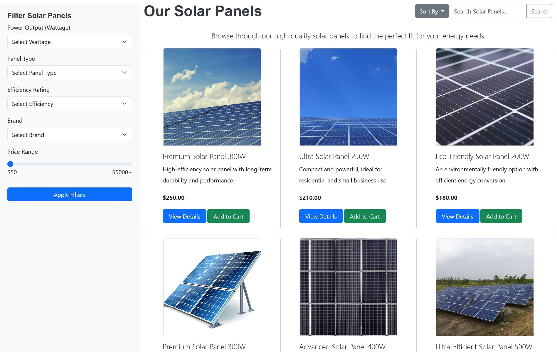View Details for Premium Solar Panel 300W

(x=184, y=216)
